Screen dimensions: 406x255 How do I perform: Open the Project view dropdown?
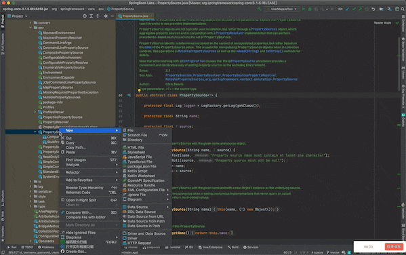[18, 16]
